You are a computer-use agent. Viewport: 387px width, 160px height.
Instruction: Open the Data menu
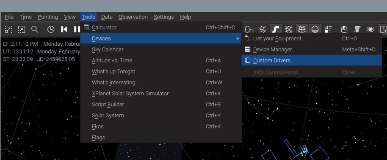pyautogui.click(x=107, y=17)
